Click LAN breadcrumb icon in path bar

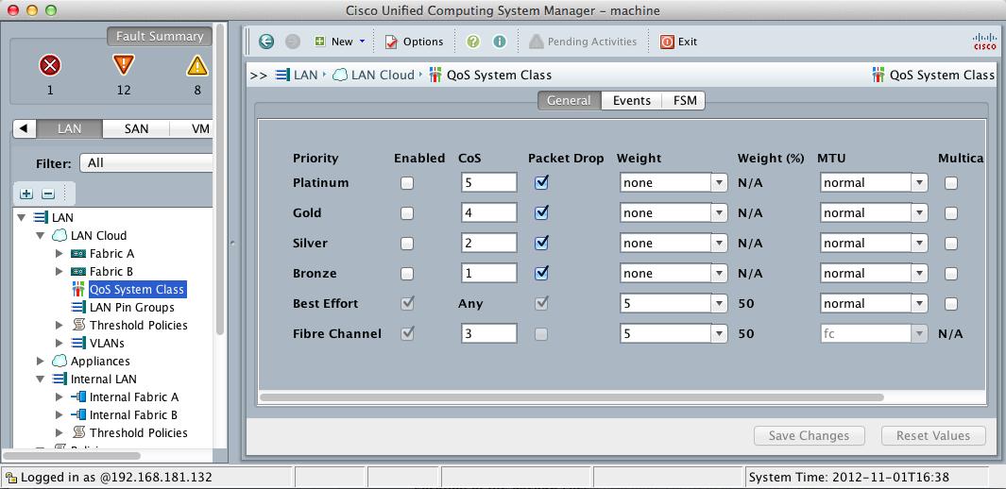(282, 75)
